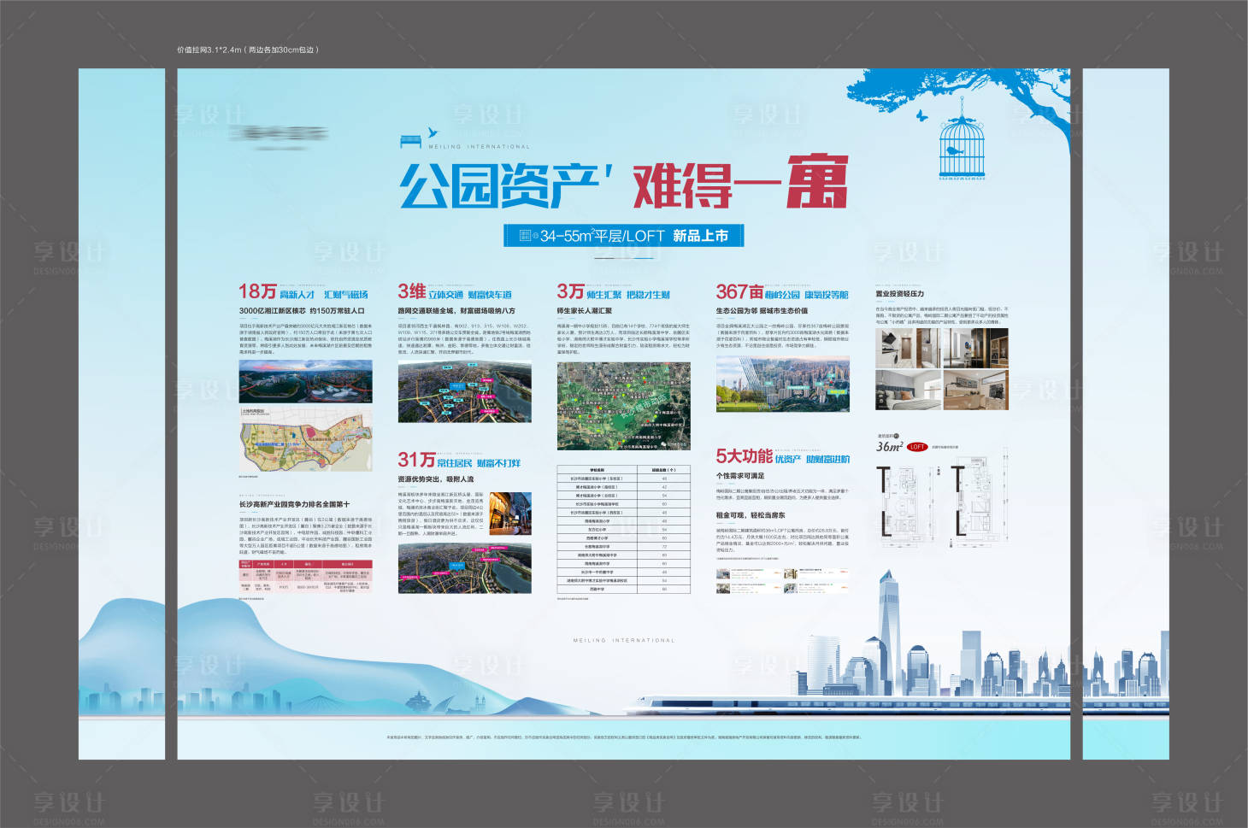Click MEILING INTERNATIONAL text near the skyline

(624, 640)
